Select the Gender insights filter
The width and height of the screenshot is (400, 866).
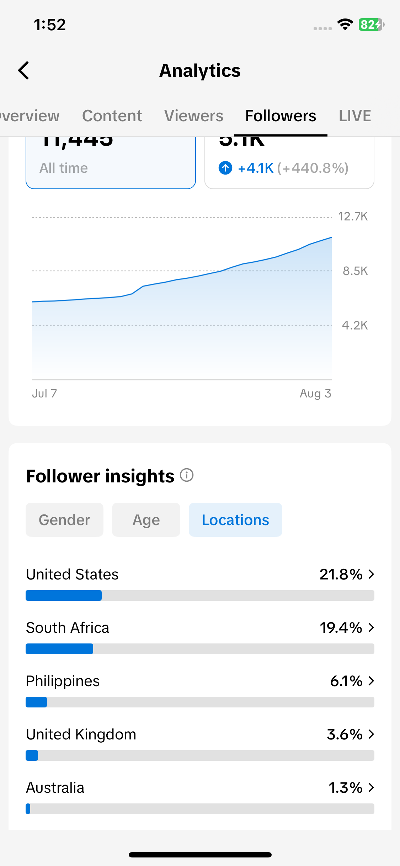pos(64,520)
